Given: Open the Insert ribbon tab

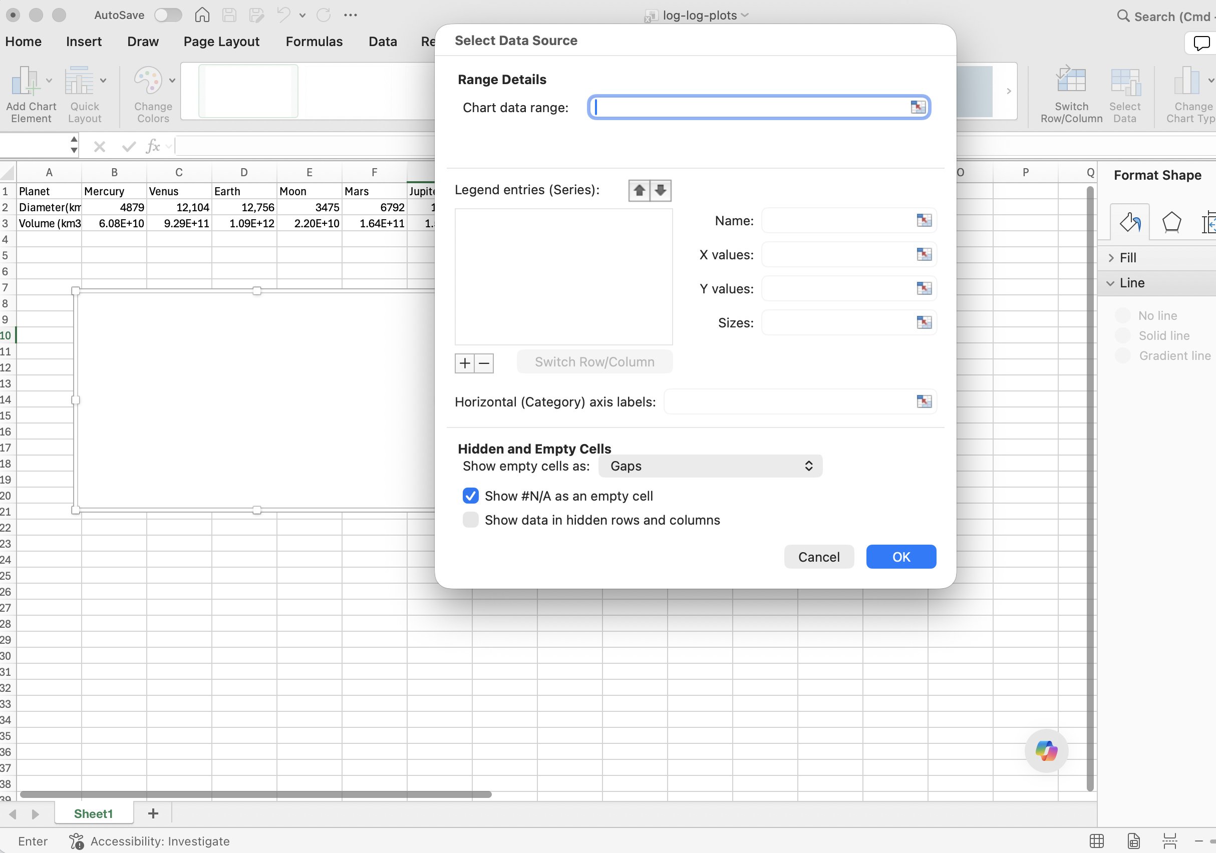Looking at the screenshot, I should [84, 42].
